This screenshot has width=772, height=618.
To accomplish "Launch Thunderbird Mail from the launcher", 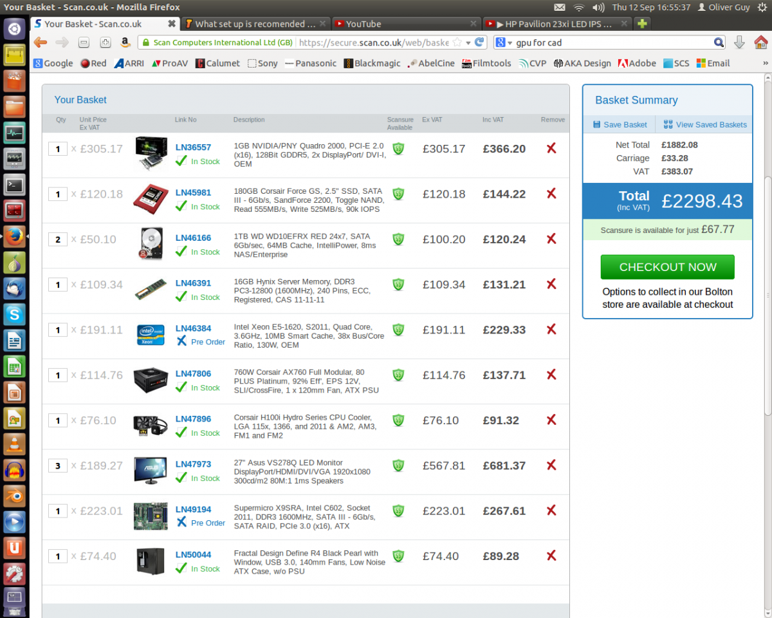I will coord(15,288).
